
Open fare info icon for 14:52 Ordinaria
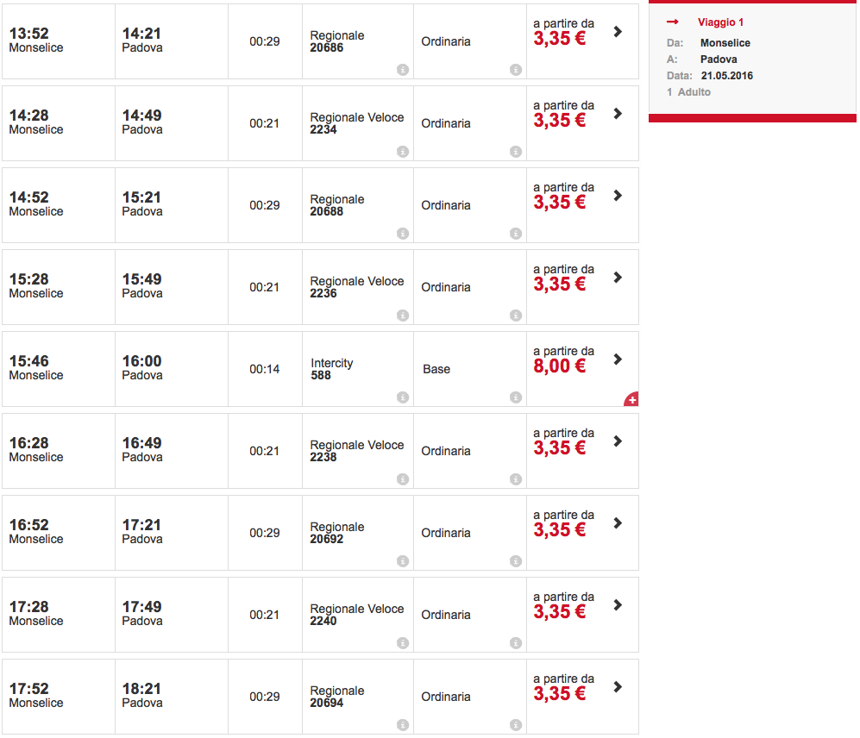coord(516,234)
